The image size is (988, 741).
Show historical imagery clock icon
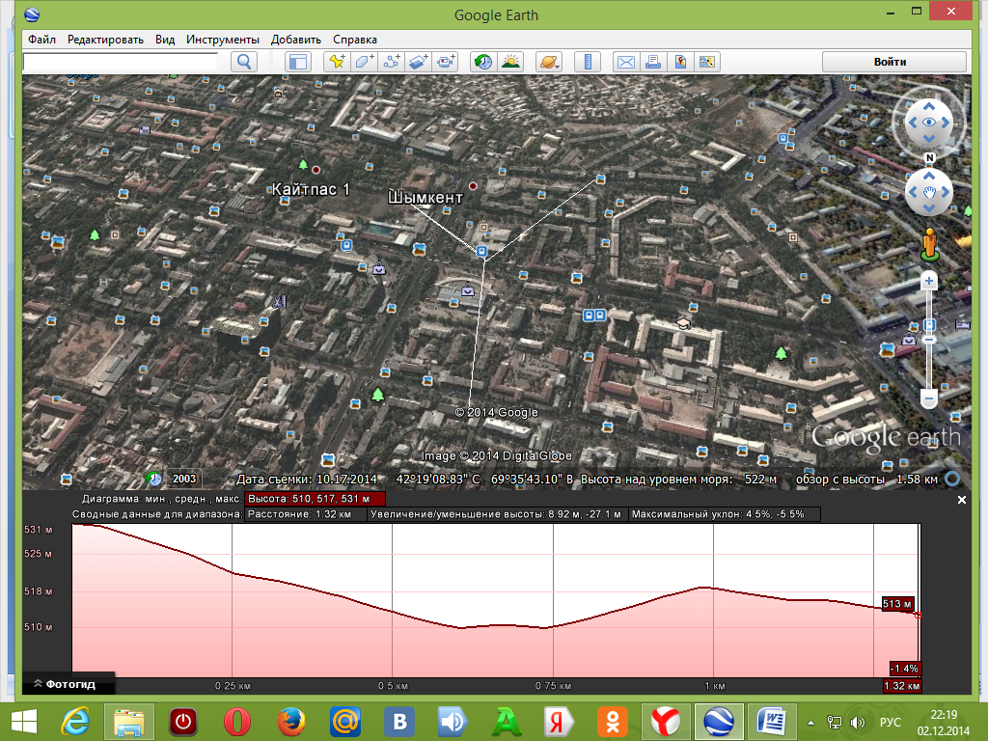point(483,62)
